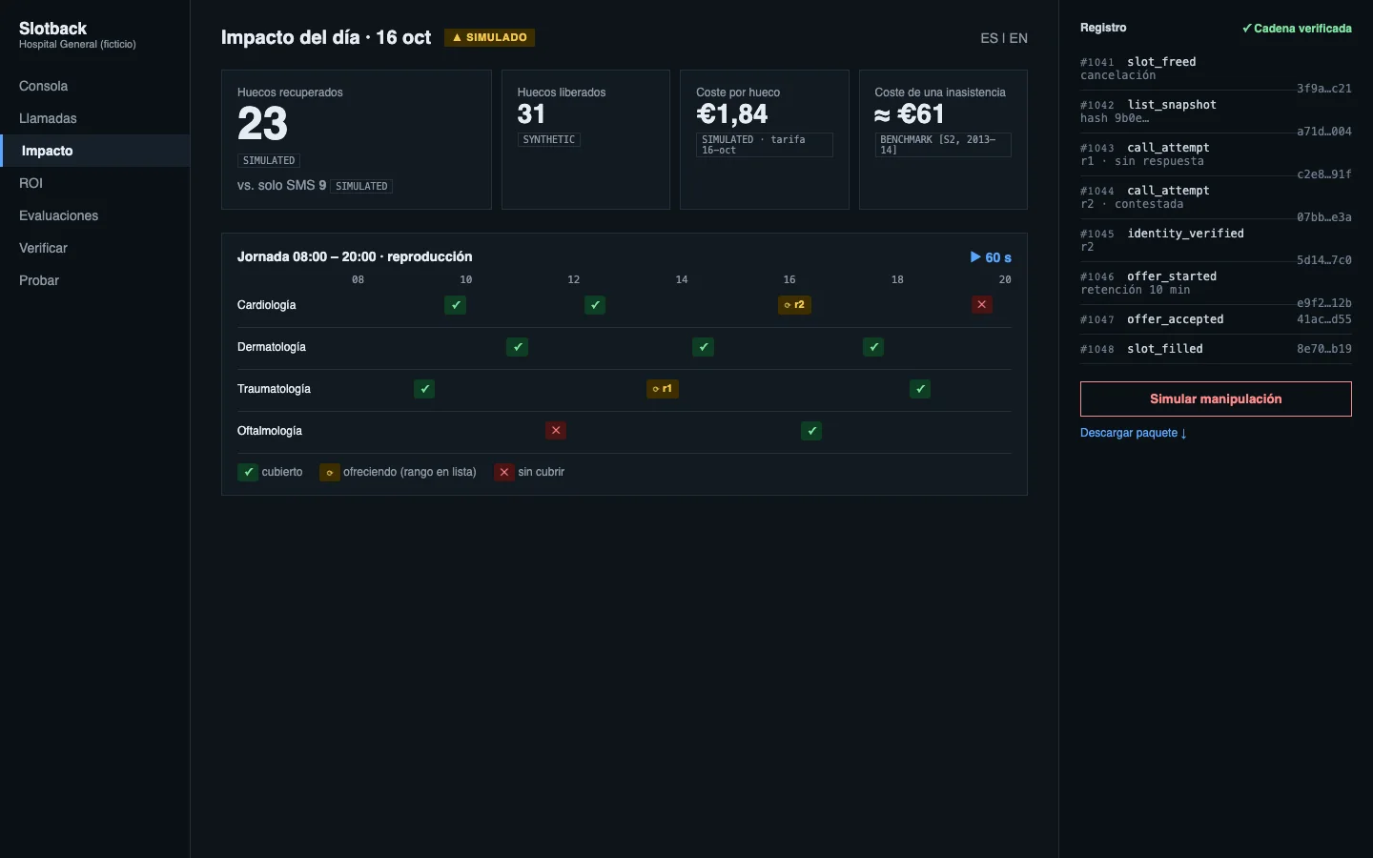This screenshot has height=858, width=1373.
Task: Navigate to Evaluaciones
Action: (x=95, y=215)
